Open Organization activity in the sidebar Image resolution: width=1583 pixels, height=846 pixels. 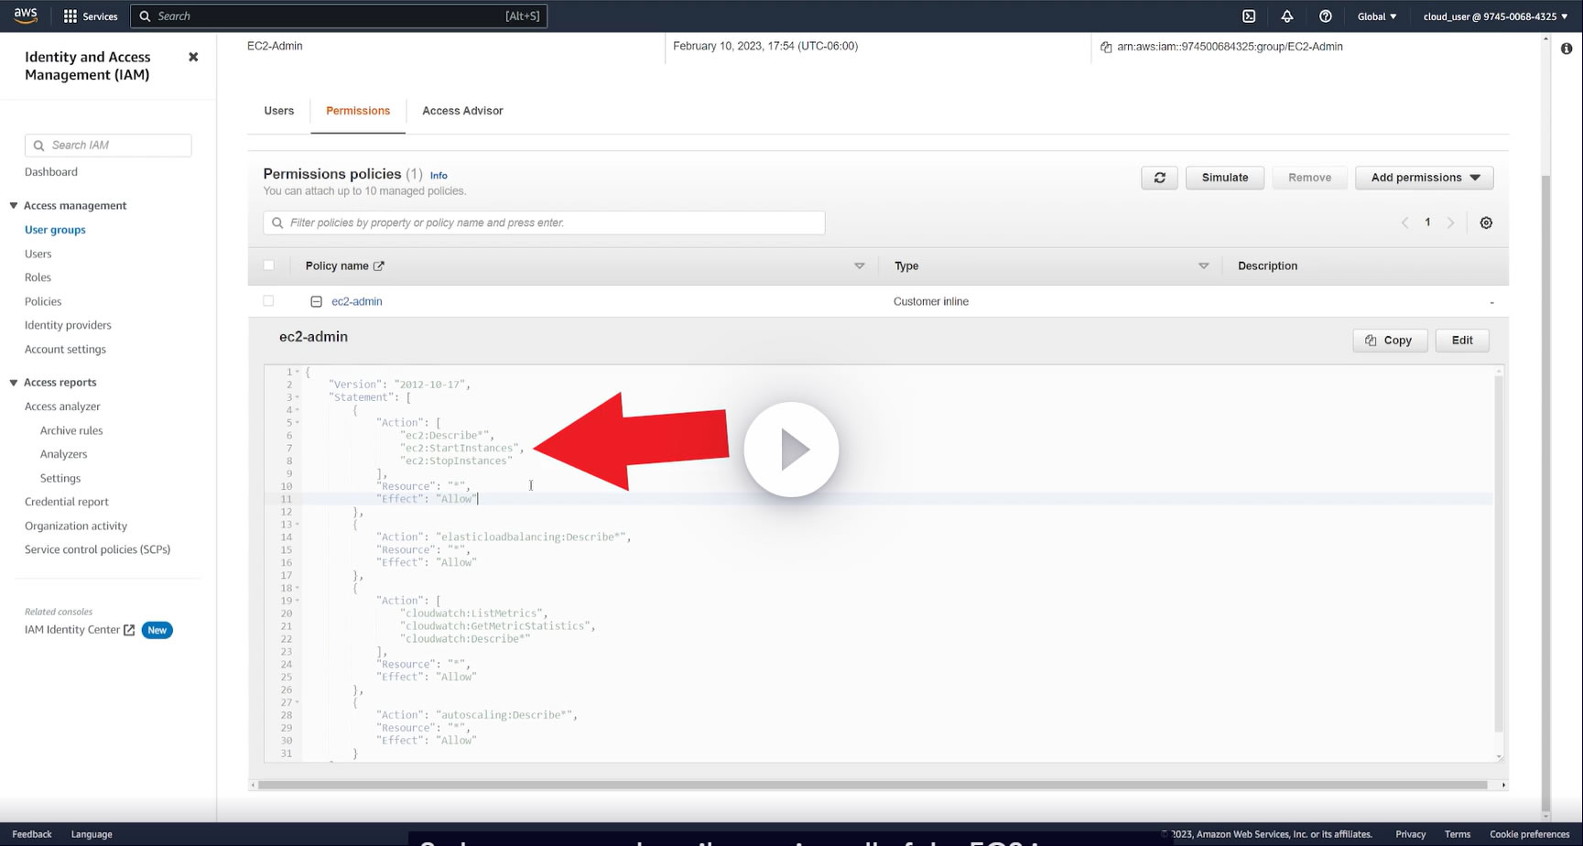pyautogui.click(x=76, y=526)
